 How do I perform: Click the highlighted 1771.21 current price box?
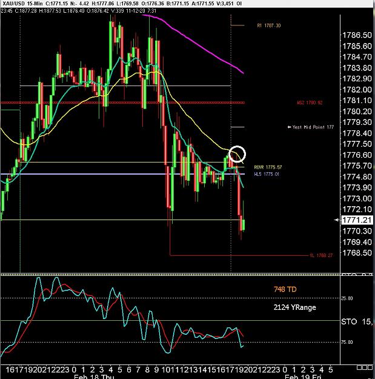coord(357,220)
